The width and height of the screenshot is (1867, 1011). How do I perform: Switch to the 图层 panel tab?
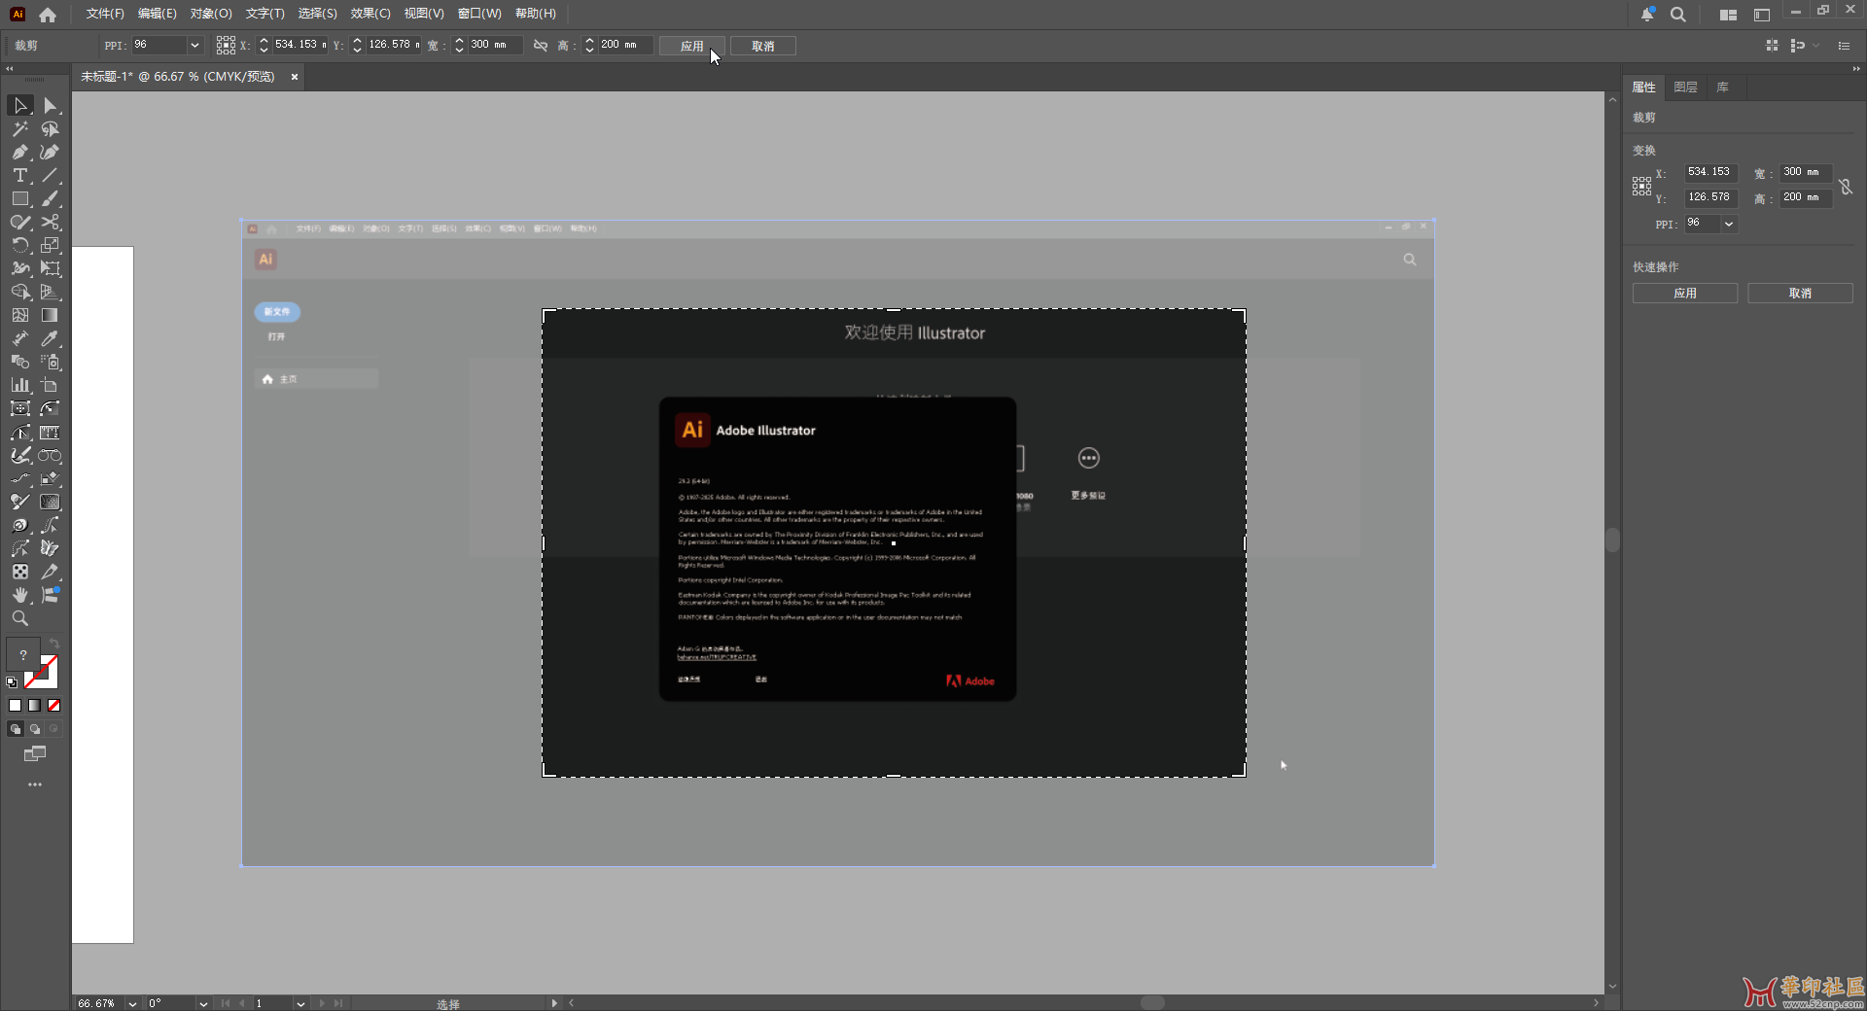1685,87
